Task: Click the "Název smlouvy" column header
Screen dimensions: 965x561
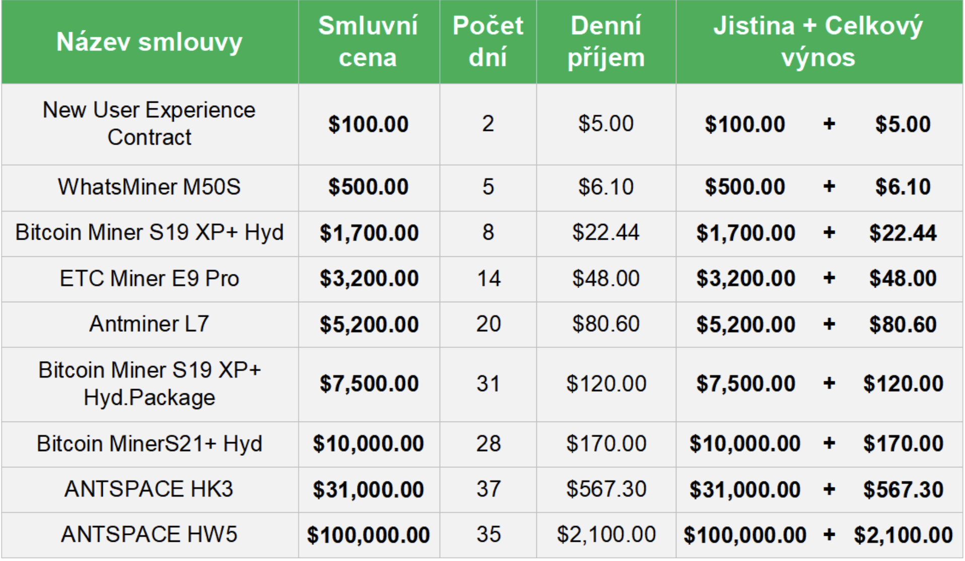Action: coord(149,42)
